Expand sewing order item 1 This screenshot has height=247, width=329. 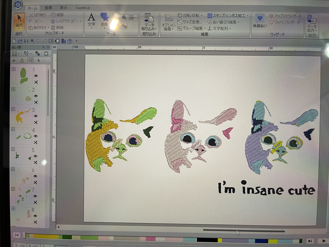[13, 69]
